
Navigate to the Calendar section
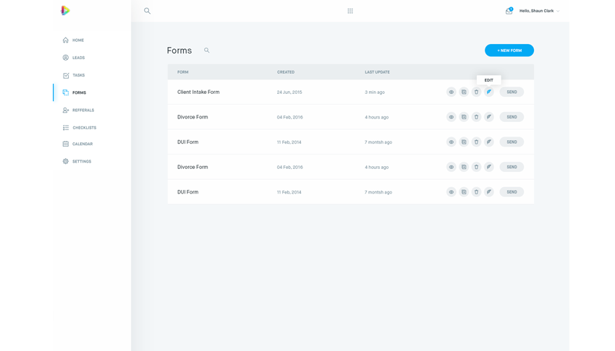click(x=82, y=144)
